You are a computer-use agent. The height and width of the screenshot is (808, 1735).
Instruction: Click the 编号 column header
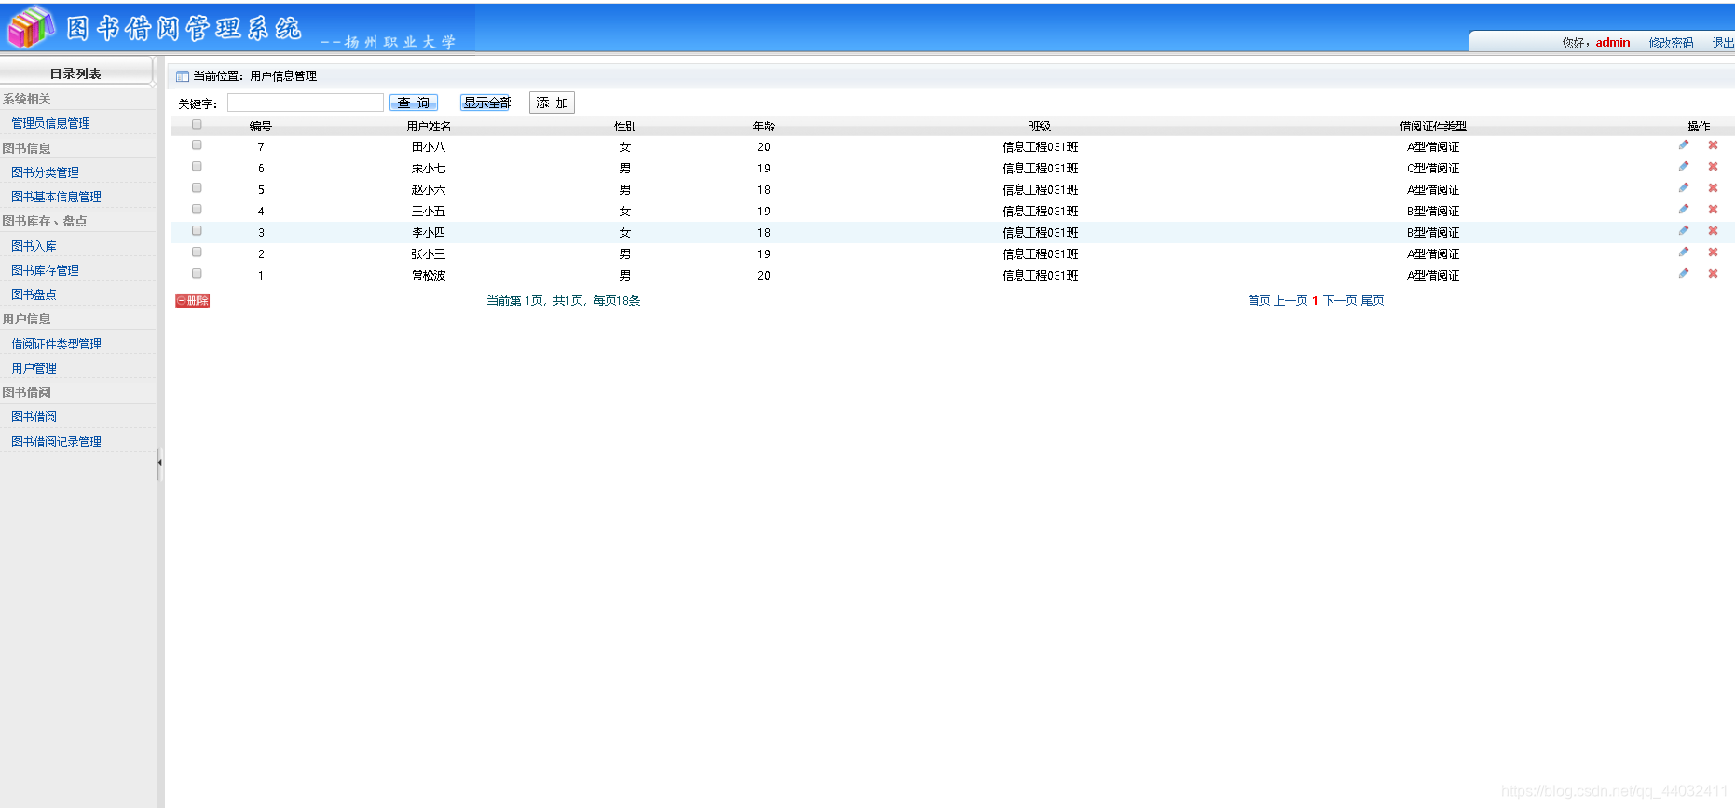(x=261, y=126)
